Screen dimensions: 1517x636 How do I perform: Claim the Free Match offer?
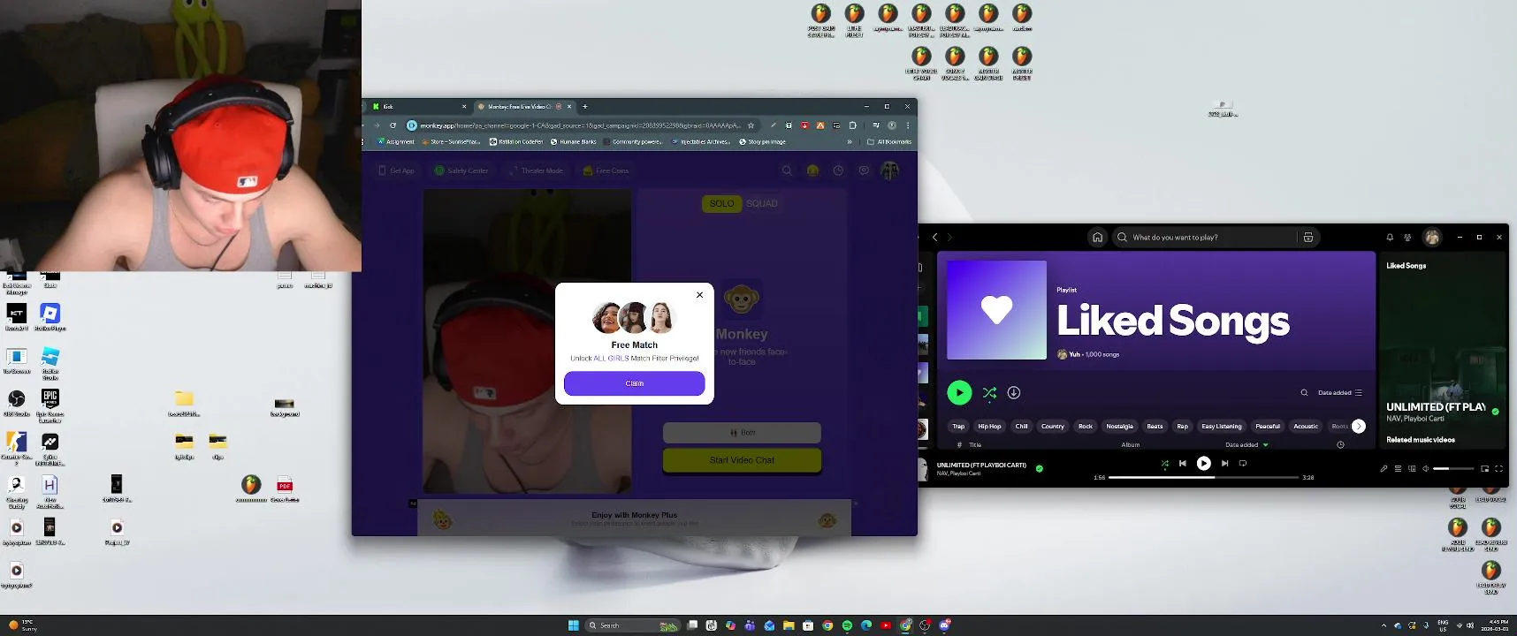point(634,383)
